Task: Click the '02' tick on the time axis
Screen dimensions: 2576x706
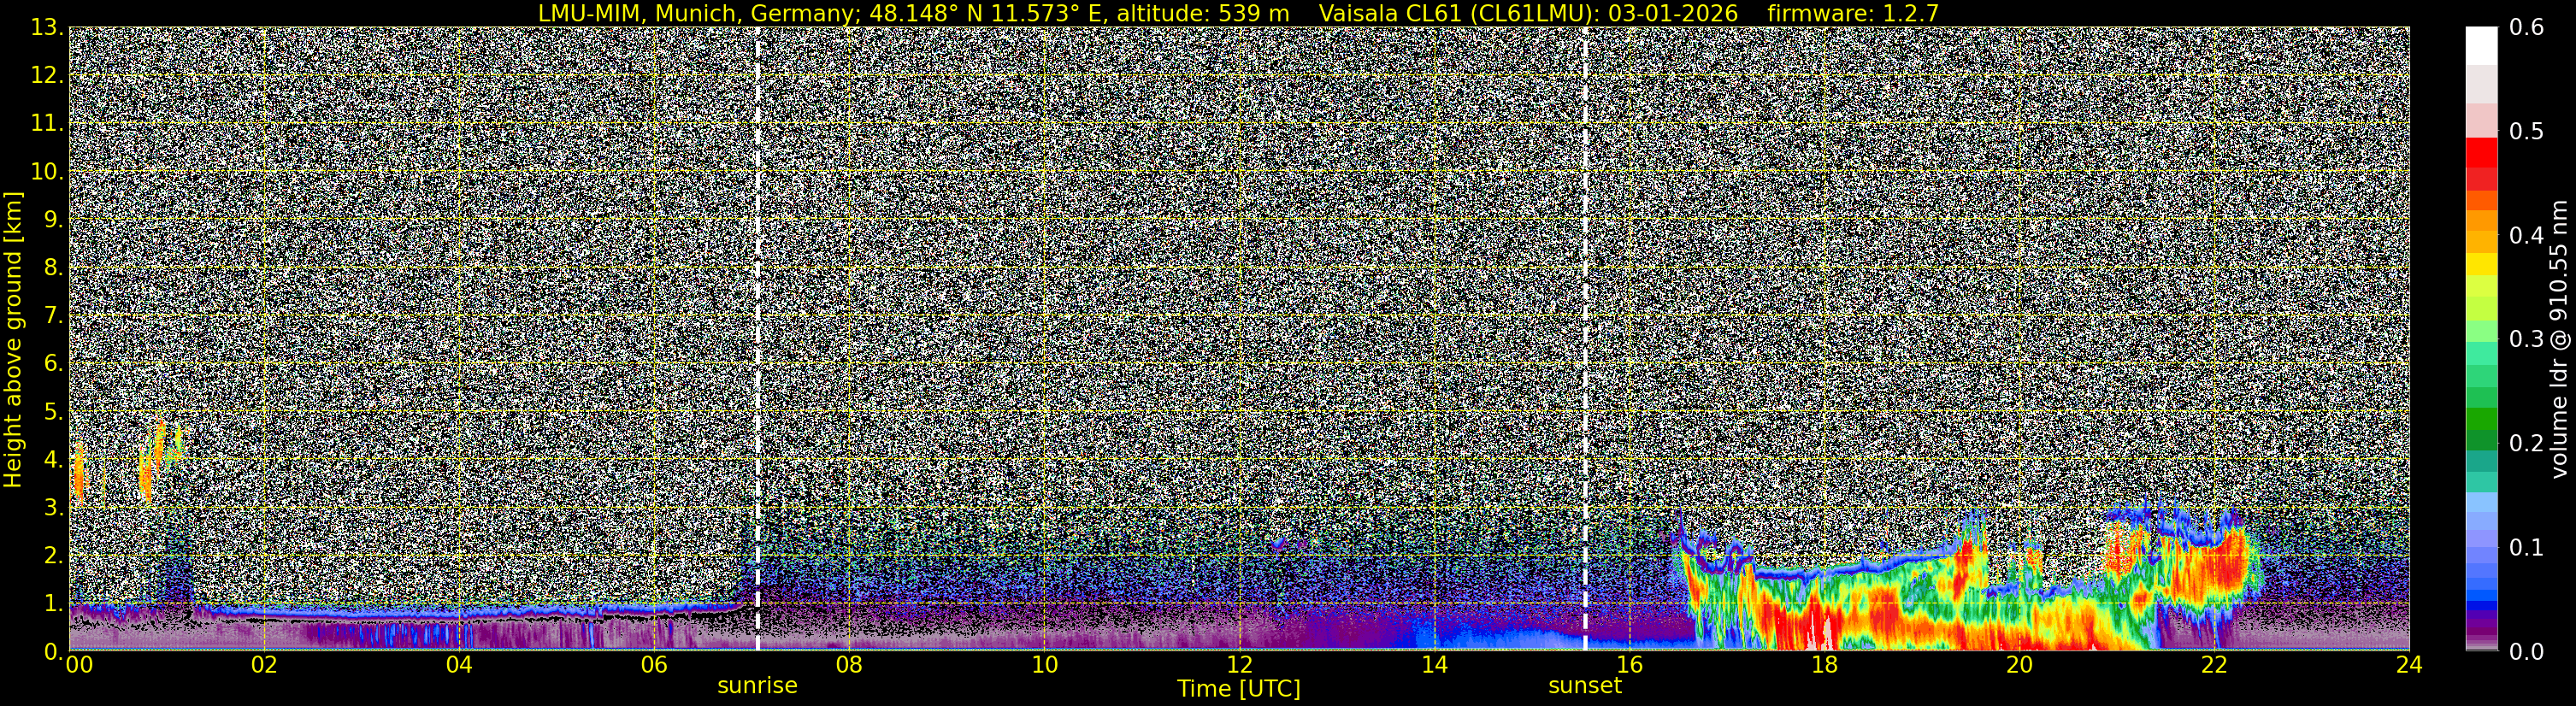Action: click(x=264, y=665)
